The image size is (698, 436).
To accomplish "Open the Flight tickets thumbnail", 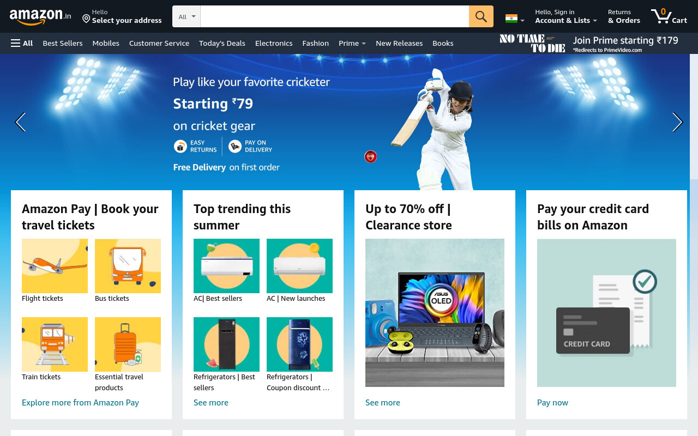I will click(55, 266).
